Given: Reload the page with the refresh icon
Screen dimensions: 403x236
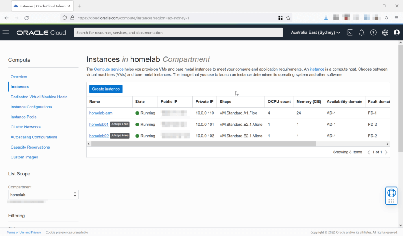Looking at the screenshot, I should (x=27, y=18).
